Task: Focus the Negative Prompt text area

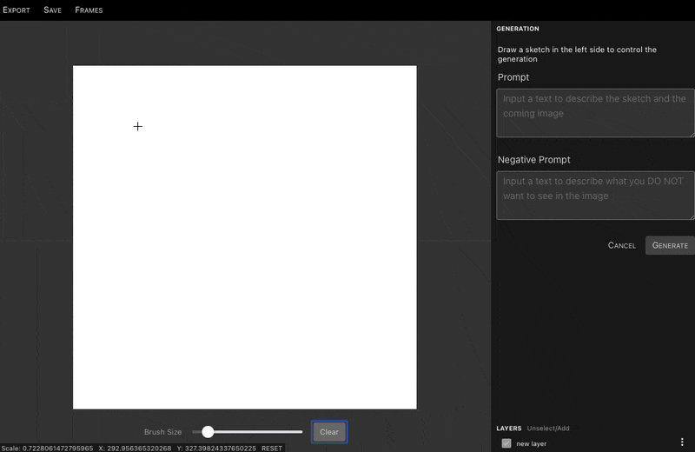Action: point(595,195)
